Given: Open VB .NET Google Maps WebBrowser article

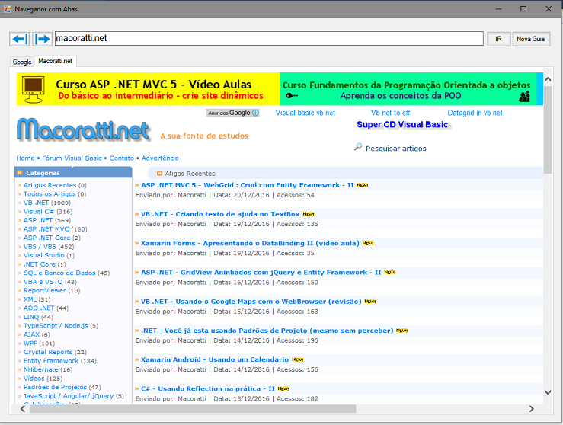Looking at the screenshot, I should pyautogui.click(x=251, y=302).
